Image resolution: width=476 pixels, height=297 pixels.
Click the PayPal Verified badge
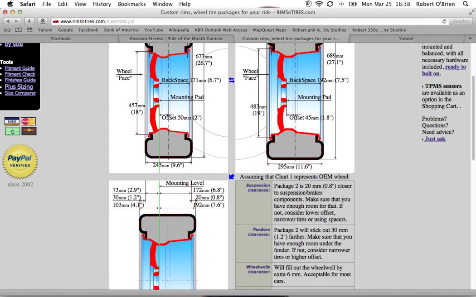(x=20, y=163)
